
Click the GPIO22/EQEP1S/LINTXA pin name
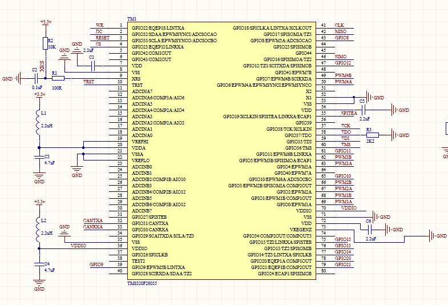[158, 28]
